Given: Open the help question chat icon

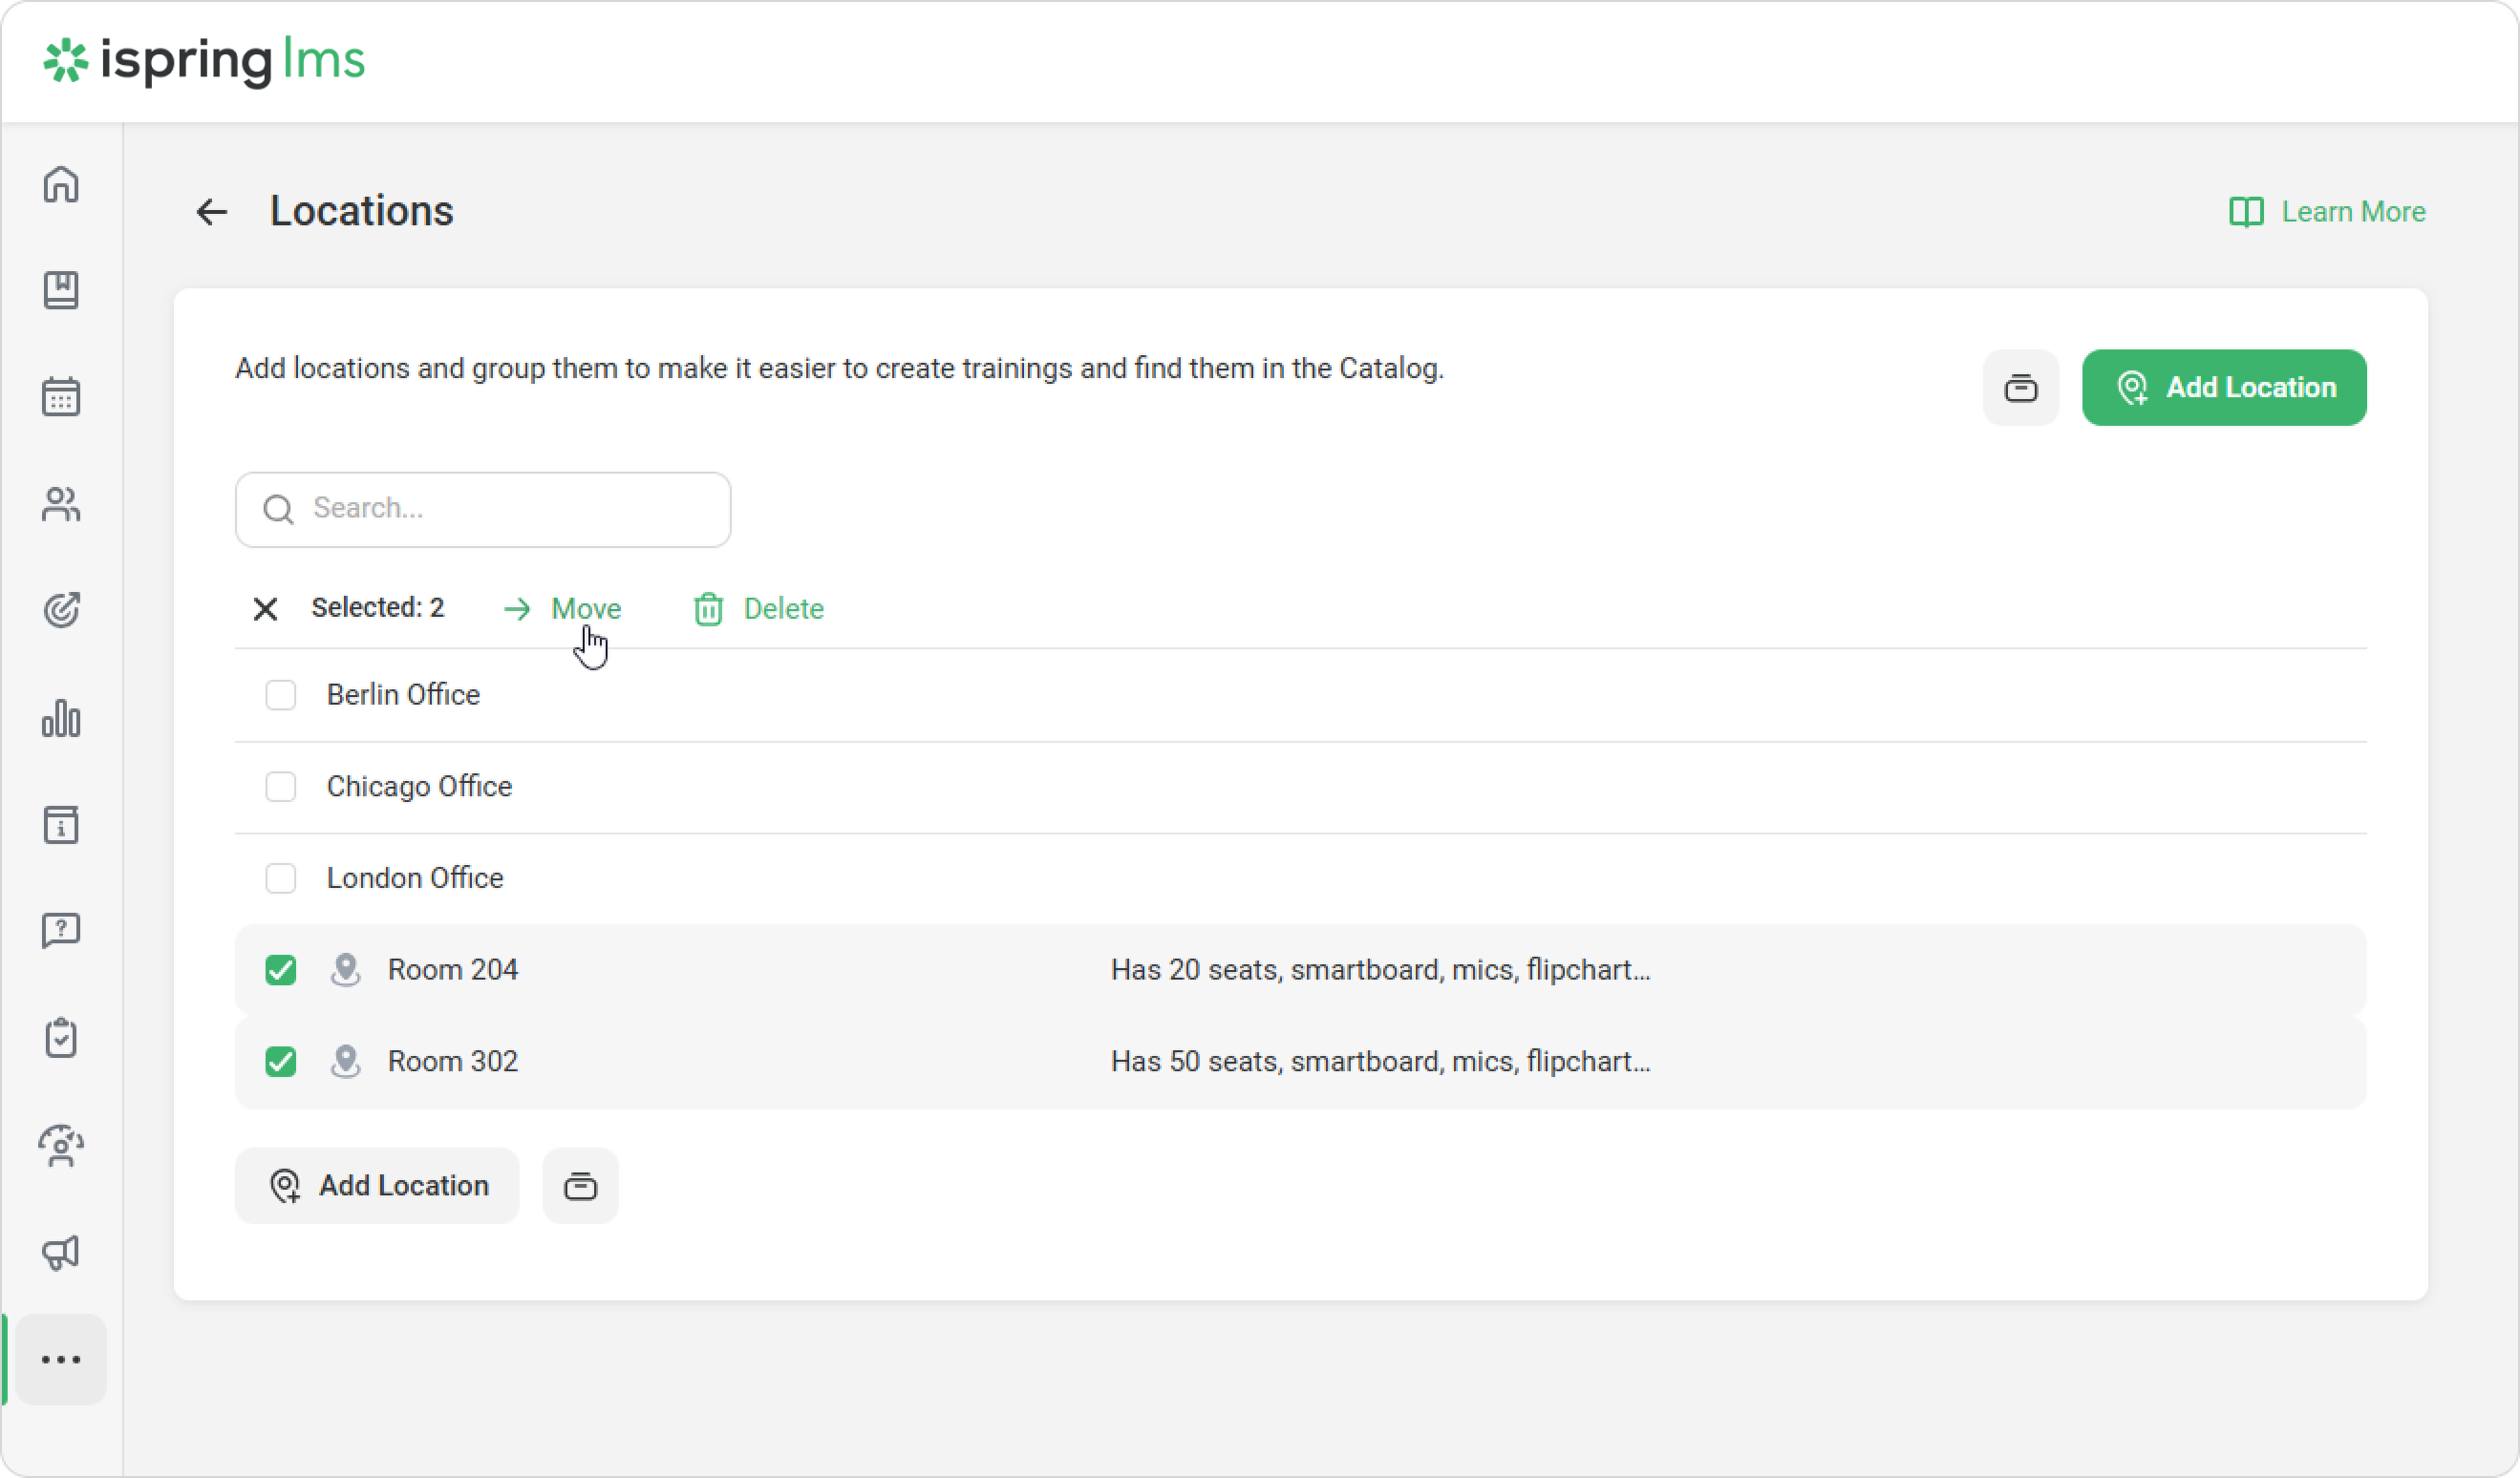Looking at the screenshot, I should [61, 931].
